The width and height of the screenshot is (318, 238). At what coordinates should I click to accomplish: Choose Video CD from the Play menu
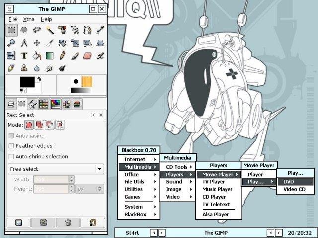click(x=295, y=189)
